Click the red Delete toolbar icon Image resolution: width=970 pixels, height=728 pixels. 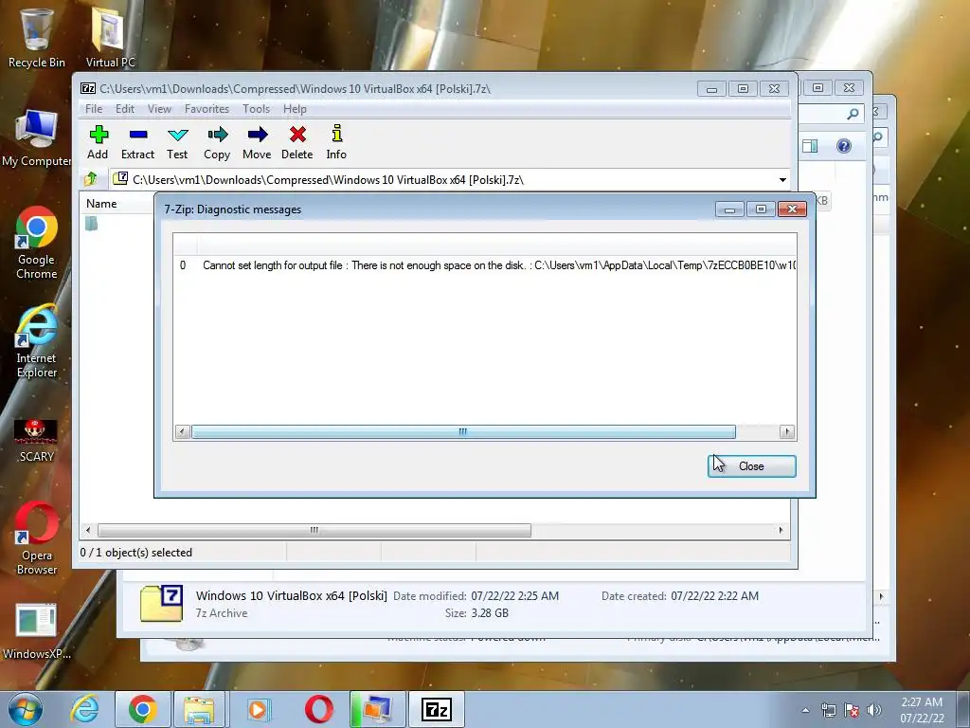click(x=297, y=143)
